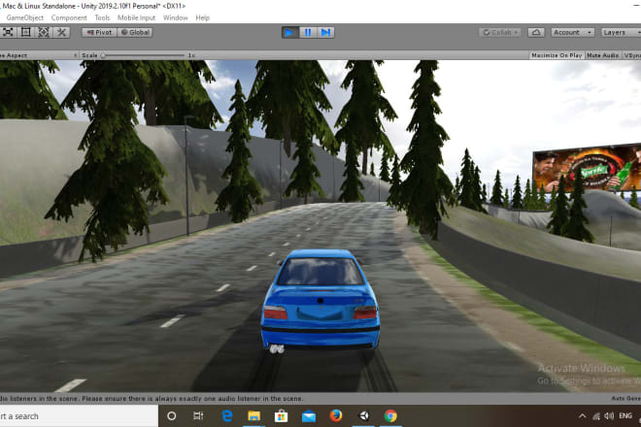The image size is (641, 427).
Task: Open the Window menu
Action: [176, 18]
